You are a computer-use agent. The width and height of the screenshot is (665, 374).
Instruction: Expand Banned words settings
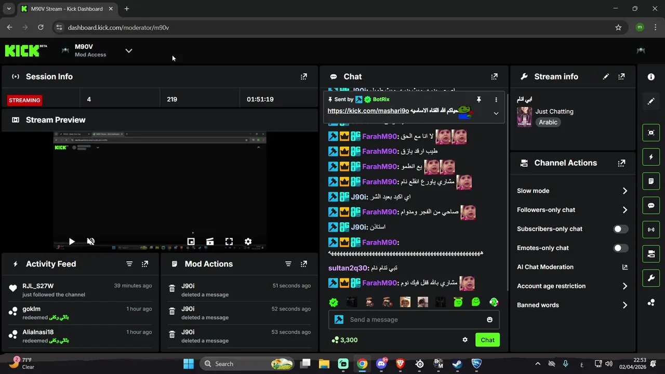[x=625, y=305]
